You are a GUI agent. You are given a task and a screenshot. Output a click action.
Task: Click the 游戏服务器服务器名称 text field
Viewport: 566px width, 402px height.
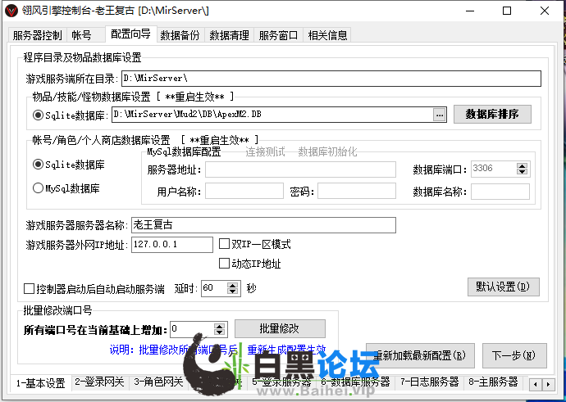[262, 224]
